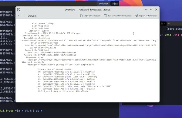
Task: Click the forward arrow next to Details
Action: [x=25, y=16]
